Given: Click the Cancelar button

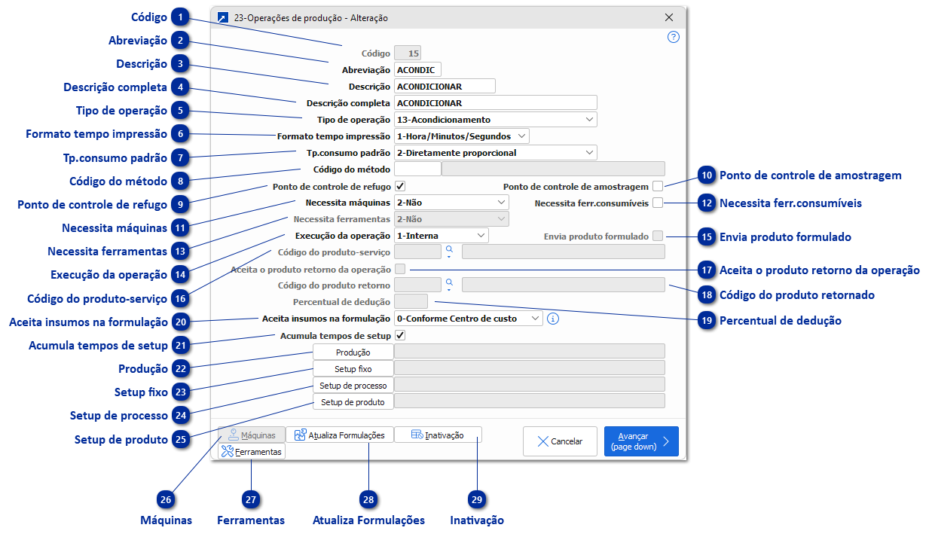Looking at the screenshot, I should pyautogui.click(x=560, y=441).
